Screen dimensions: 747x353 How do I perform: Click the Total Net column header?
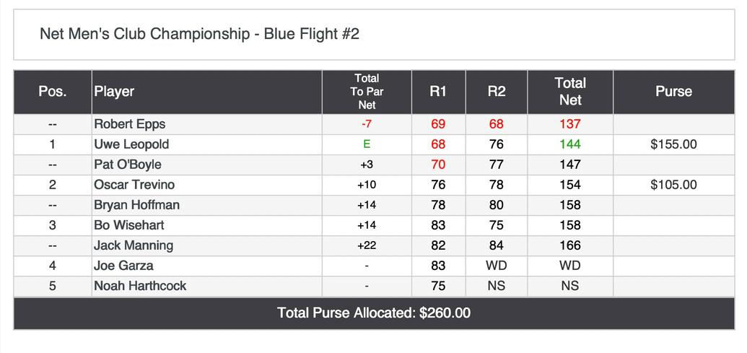pos(570,92)
